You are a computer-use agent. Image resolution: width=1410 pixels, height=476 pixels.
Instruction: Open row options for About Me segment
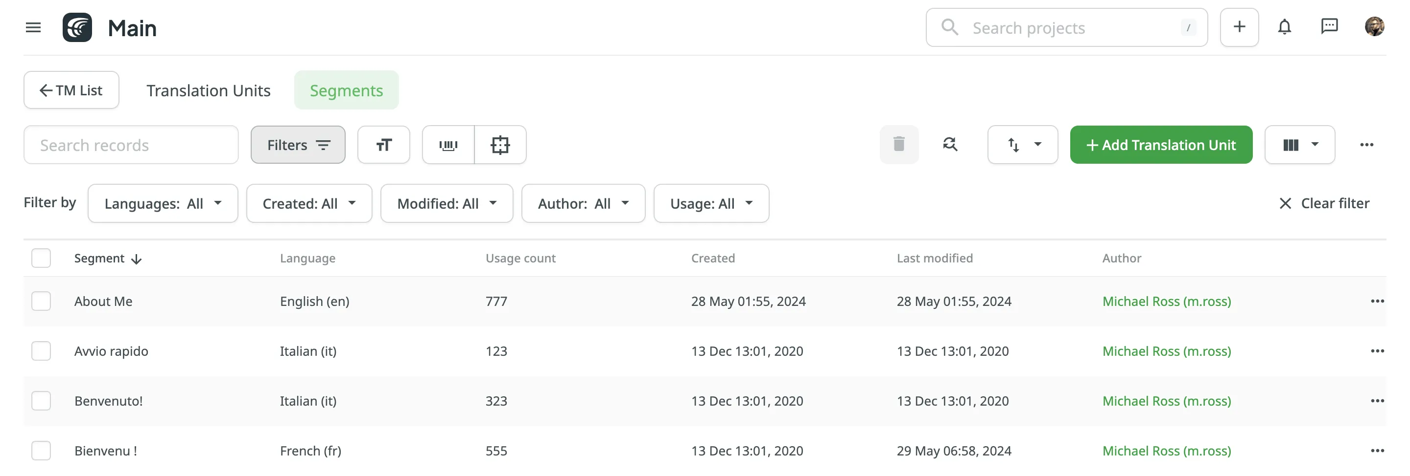pyautogui.click(x=1377, y=301)
